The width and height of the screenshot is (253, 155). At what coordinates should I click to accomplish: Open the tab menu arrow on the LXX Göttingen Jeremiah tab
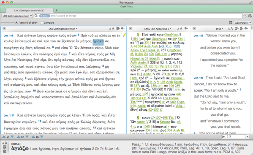(43, 10)
